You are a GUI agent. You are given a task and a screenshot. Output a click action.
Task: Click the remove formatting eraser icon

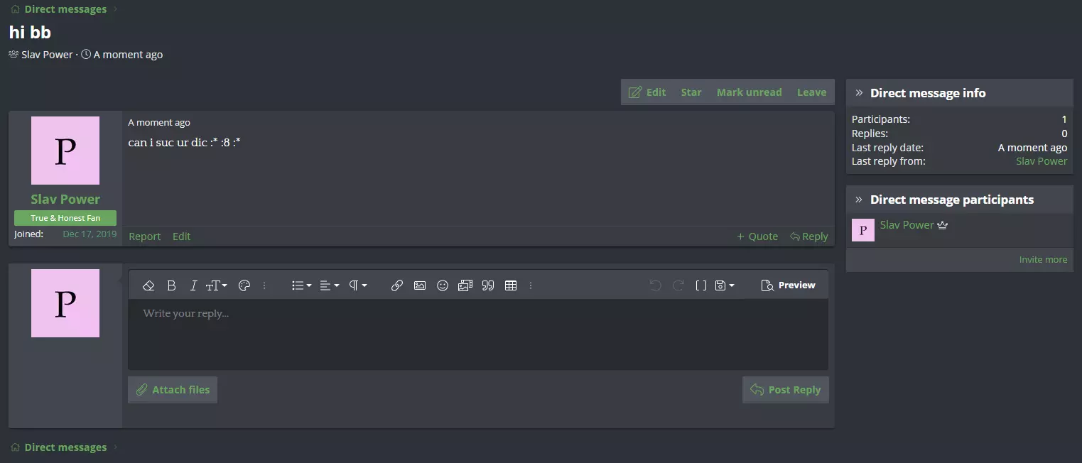(148, 285)
